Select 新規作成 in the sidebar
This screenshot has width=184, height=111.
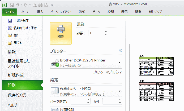[16, 75]
